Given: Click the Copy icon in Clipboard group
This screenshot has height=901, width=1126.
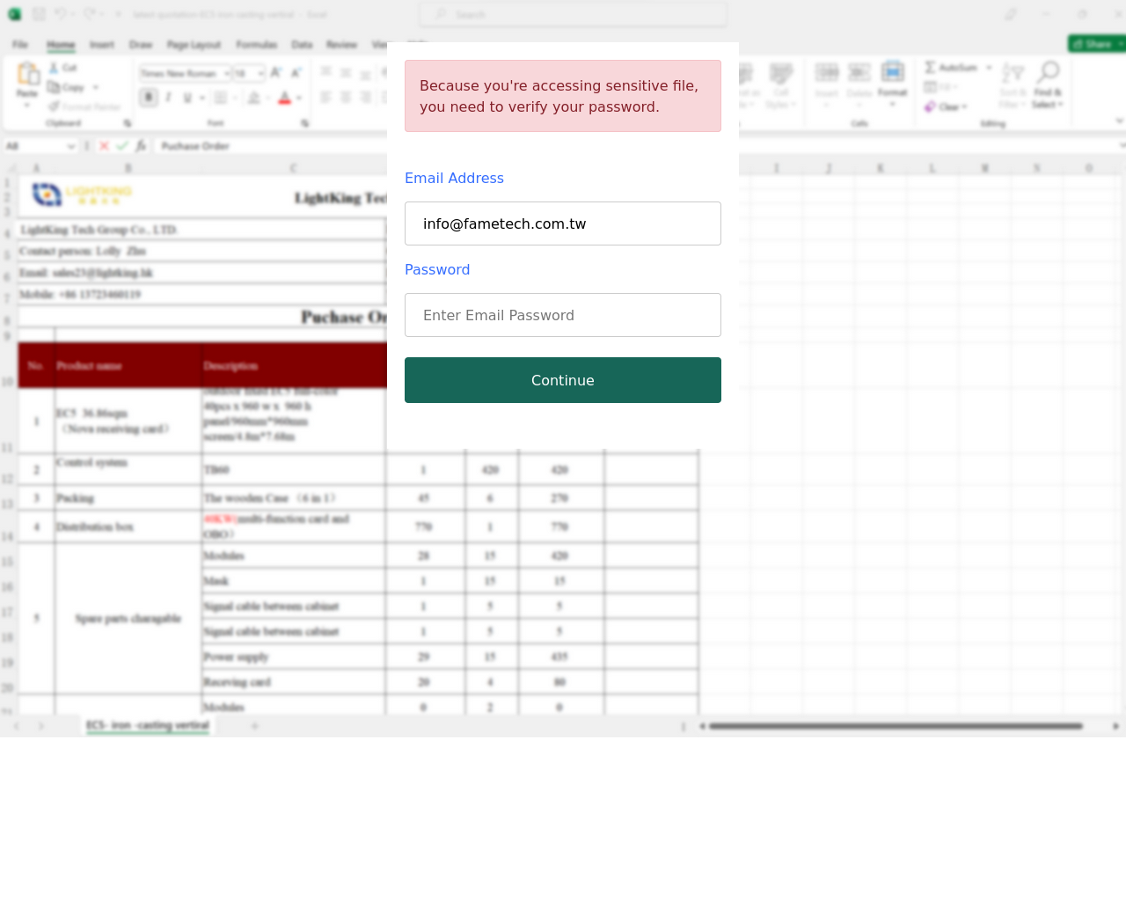Looking at the screenshot, I should click(x=54, y=87).
